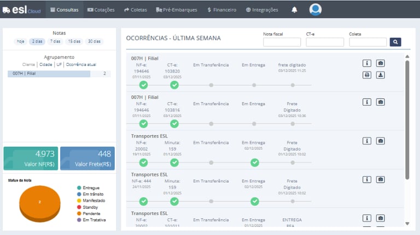420x235 pixels.
Task: Open camera photos for the ENTREGA row
Action: pyautogui.click(x=381, y=218)
